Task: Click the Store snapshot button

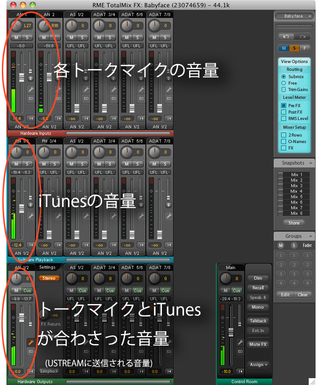Action: 294,223
